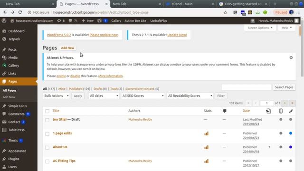Apply the selected bulk action

[78, 96]
